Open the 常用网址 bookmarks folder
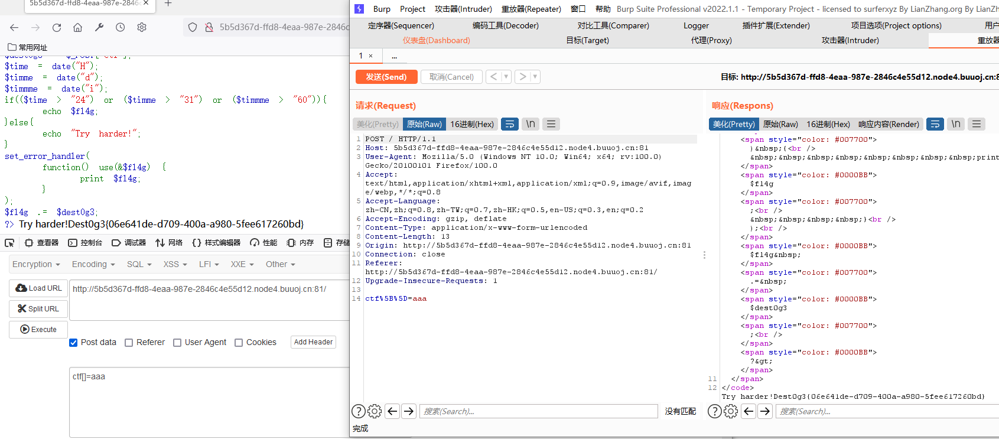The width and height of the screenshot is (999, 439). click(x=27, y=47)
